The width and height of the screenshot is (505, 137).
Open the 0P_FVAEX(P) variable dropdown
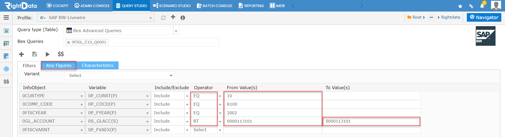click(x=118, y=130)
